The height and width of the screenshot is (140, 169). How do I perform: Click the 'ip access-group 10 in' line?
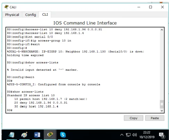click(x=39, y=41)
